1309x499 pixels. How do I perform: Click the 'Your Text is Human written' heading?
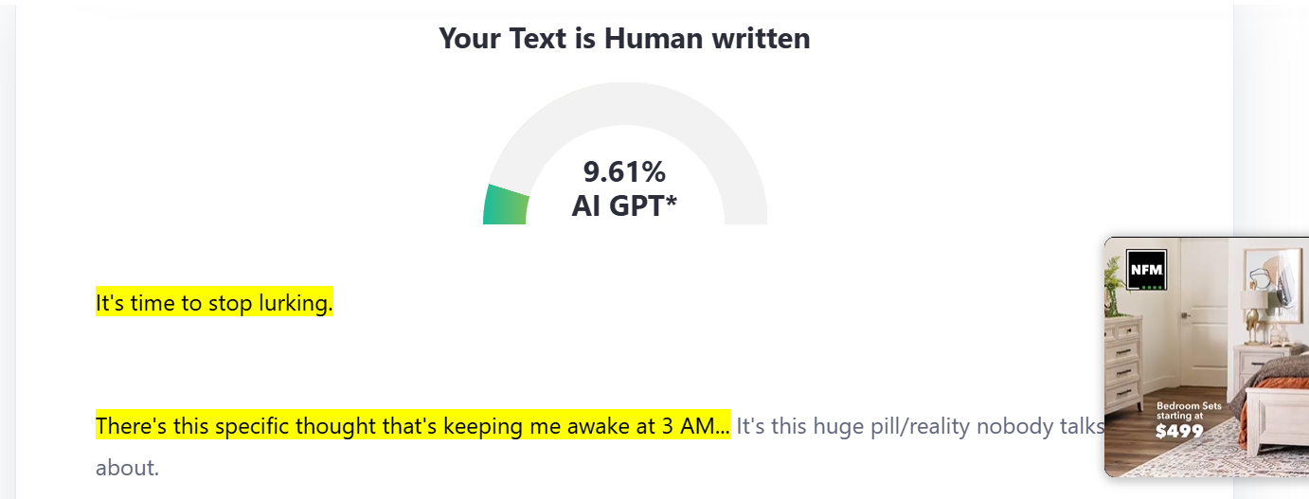click(x=624, y=39)
